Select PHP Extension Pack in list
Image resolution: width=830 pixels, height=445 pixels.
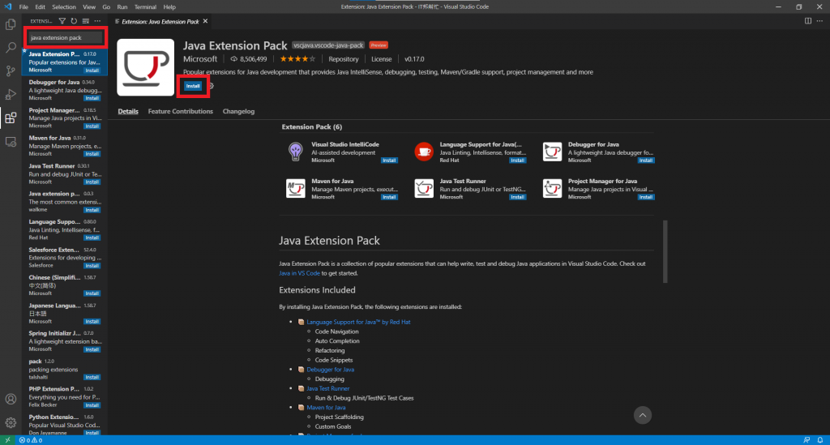[65, 397]
